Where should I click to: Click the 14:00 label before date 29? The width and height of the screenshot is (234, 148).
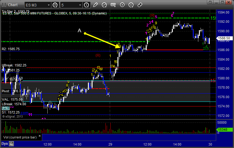pyautogui.click(x=77, y=144)
